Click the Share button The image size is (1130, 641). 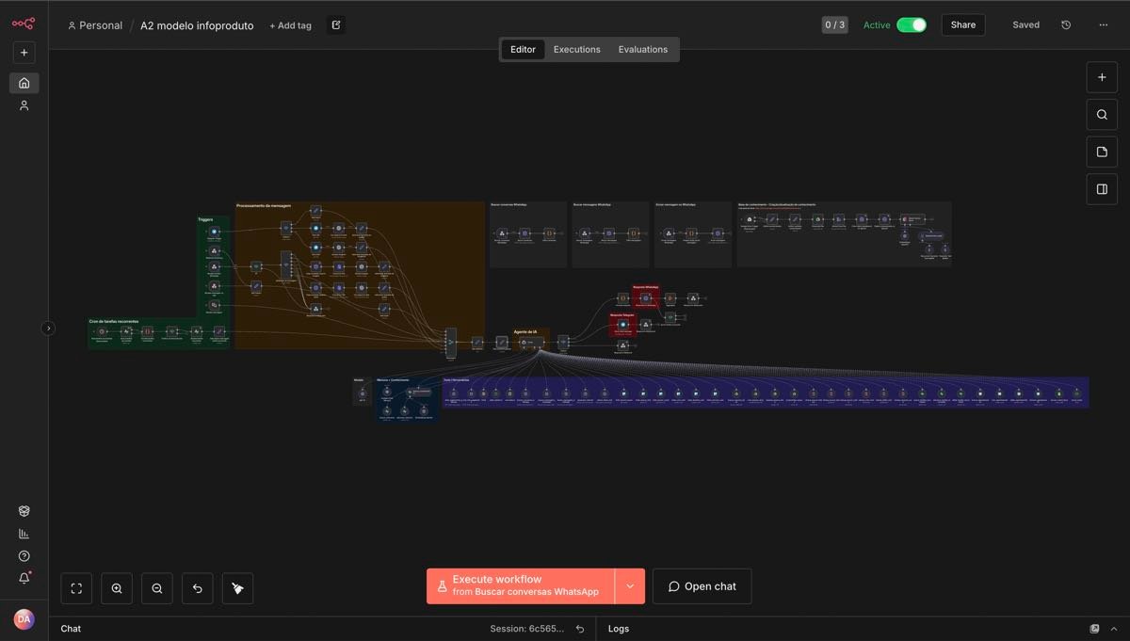[x=962, y=24]
